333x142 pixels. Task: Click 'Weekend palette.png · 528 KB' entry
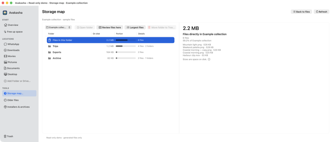pyautogui.click(x=198, y=47)
